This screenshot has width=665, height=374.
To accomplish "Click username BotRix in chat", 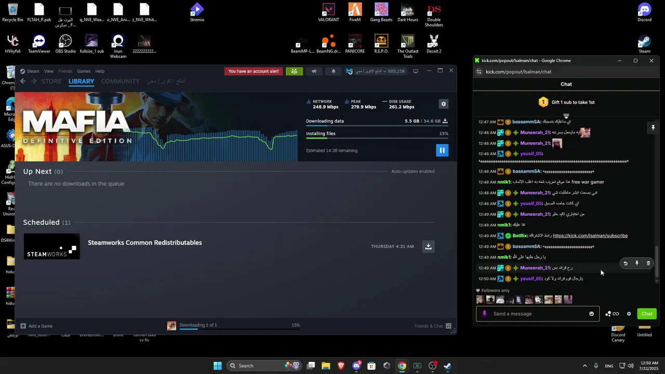I will [x=520, y=236].
